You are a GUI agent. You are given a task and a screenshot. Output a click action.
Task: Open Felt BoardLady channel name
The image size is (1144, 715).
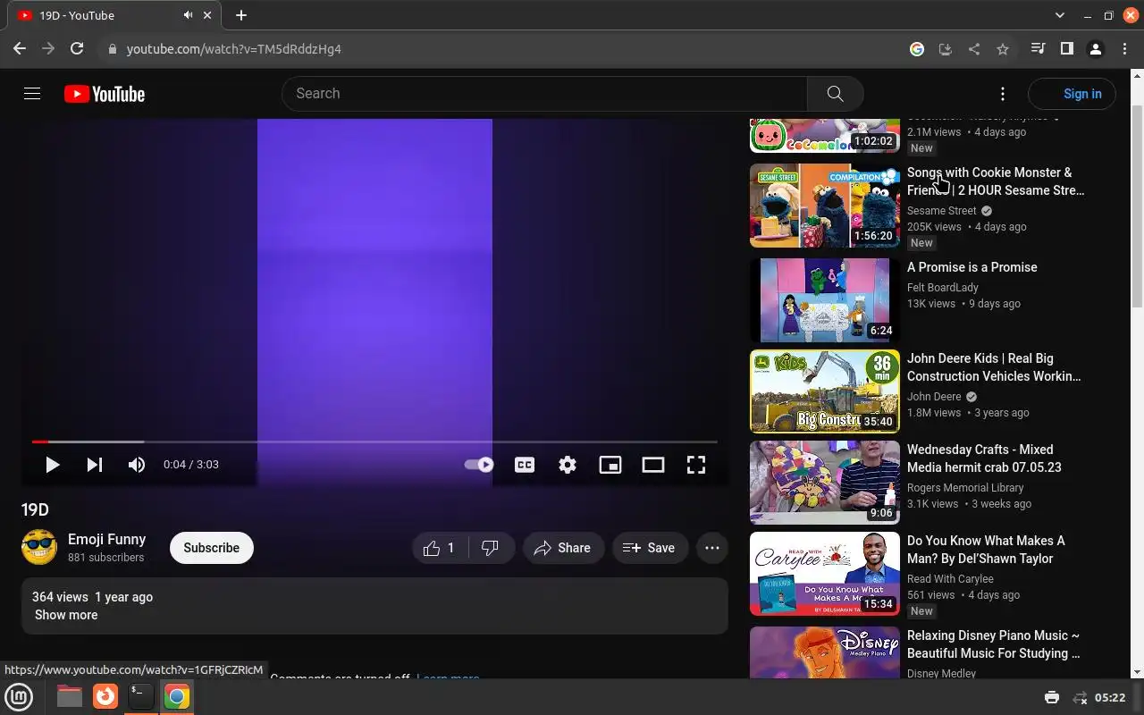pyautogui.click(x=943, y=288)
